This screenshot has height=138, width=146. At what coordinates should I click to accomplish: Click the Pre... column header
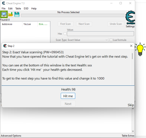(x=44, y=24)
